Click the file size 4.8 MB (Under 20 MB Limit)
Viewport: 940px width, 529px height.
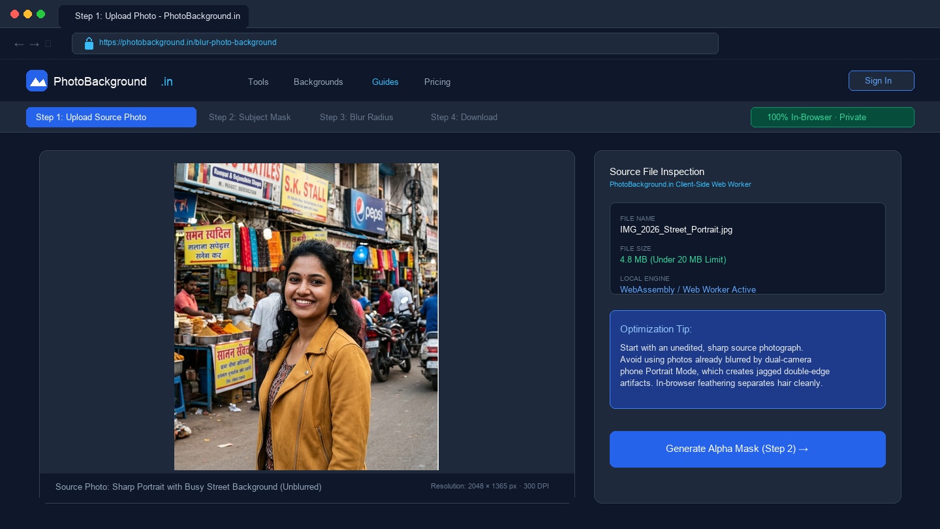[x=673, y=259]
